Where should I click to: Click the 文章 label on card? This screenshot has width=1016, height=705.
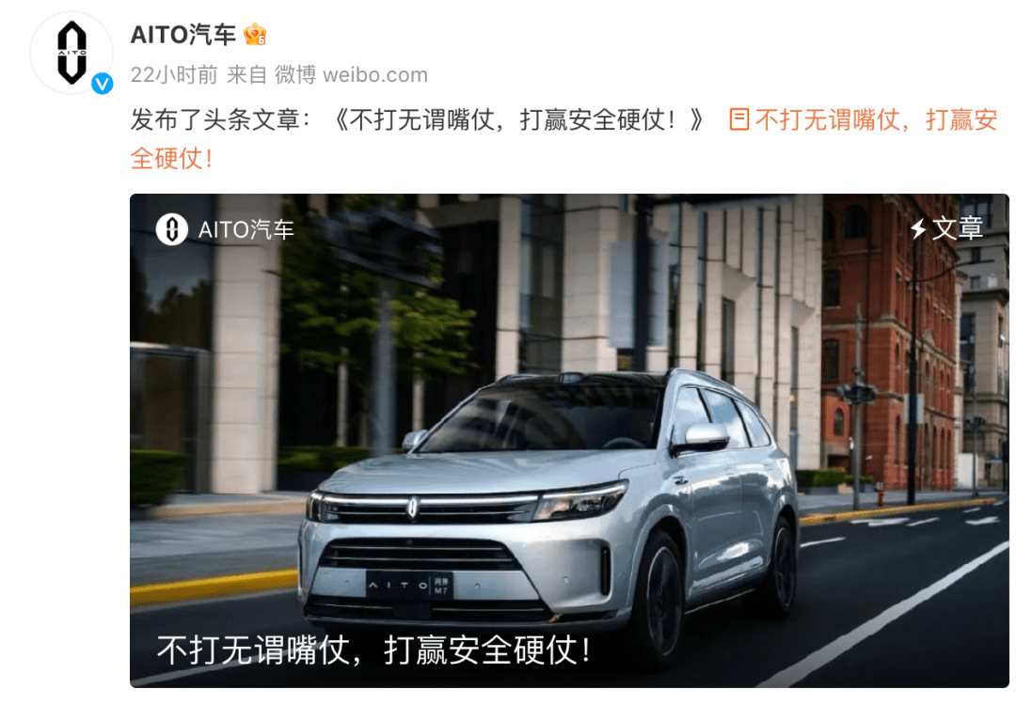pyautogui.click(x=957, y=228)
